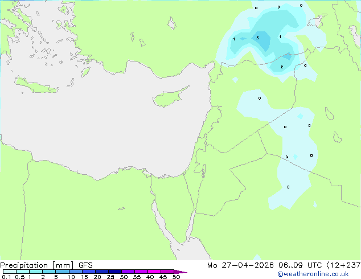This screenshot has width=361, height=279.
Task: Click the 0.5–1 mm legend swatch
Action: pyautogui.click(x=23, y=272)
